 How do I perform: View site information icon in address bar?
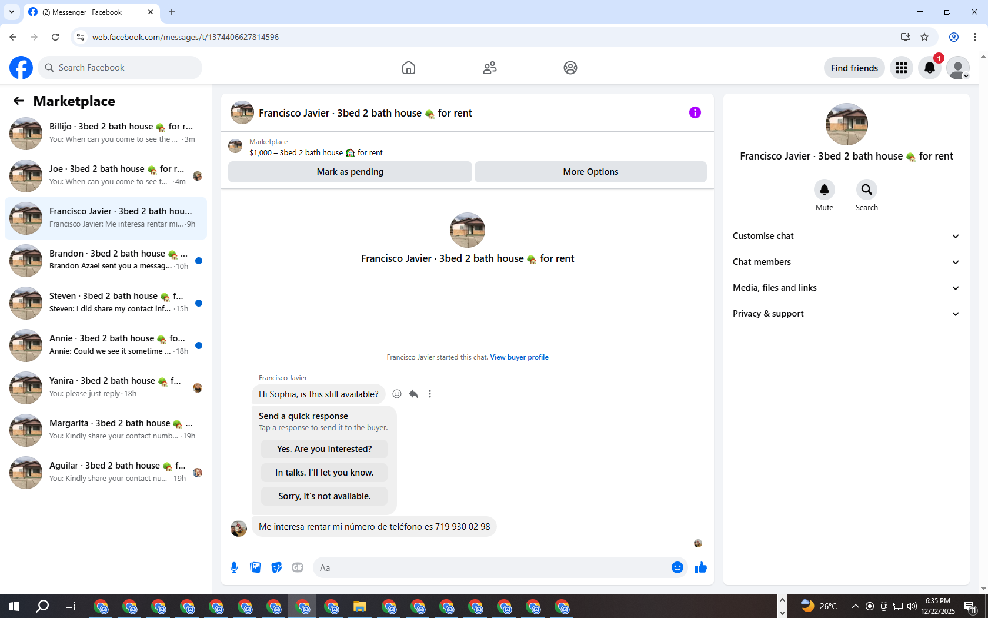(81, 37)
